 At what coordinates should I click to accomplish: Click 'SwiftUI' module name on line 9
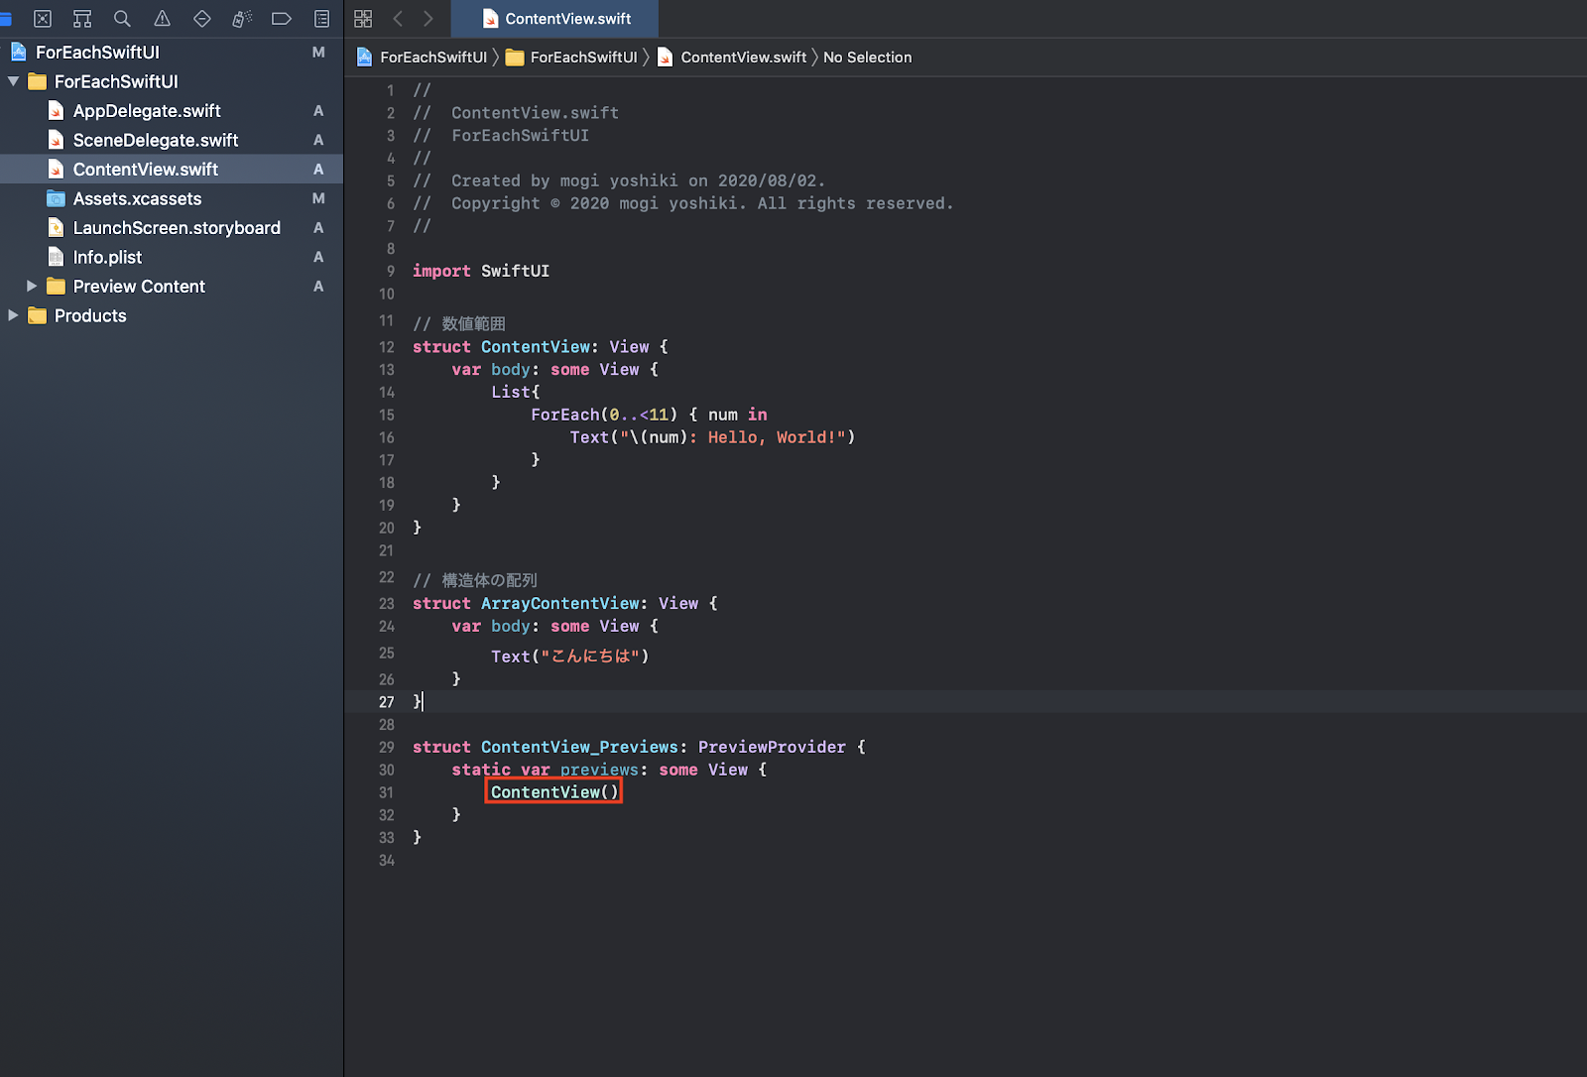point(516,271)
